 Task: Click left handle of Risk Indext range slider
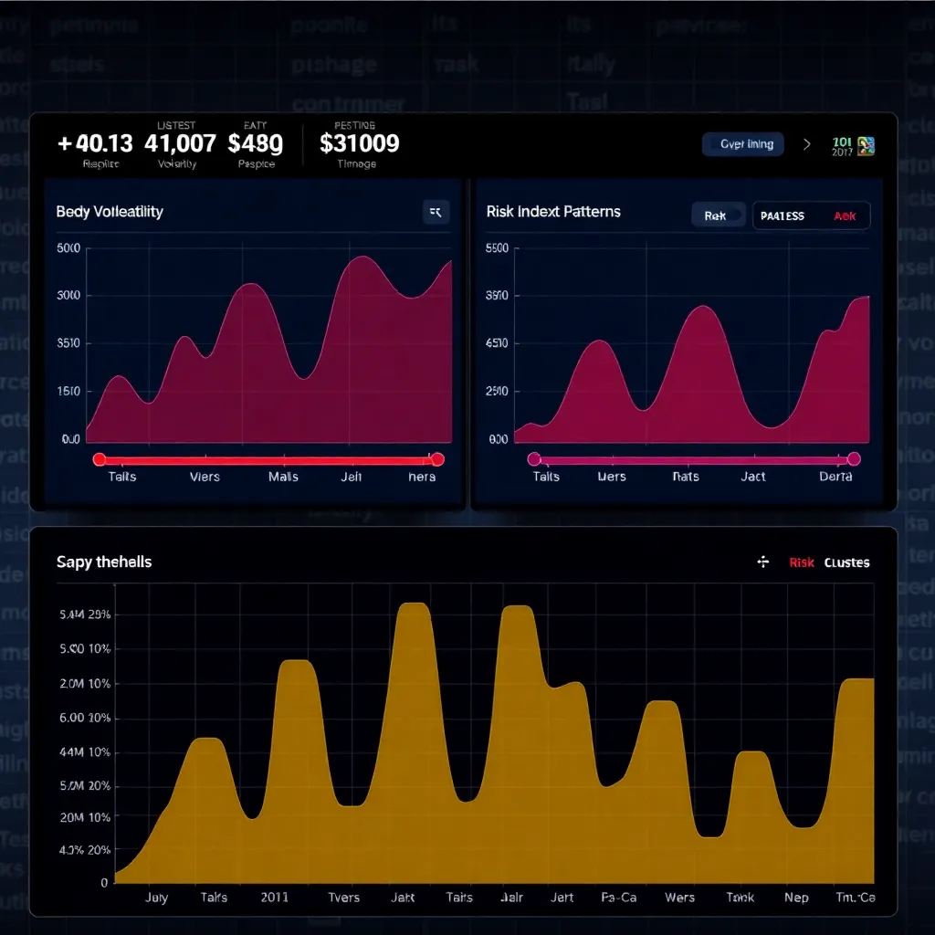pos(534,459)
